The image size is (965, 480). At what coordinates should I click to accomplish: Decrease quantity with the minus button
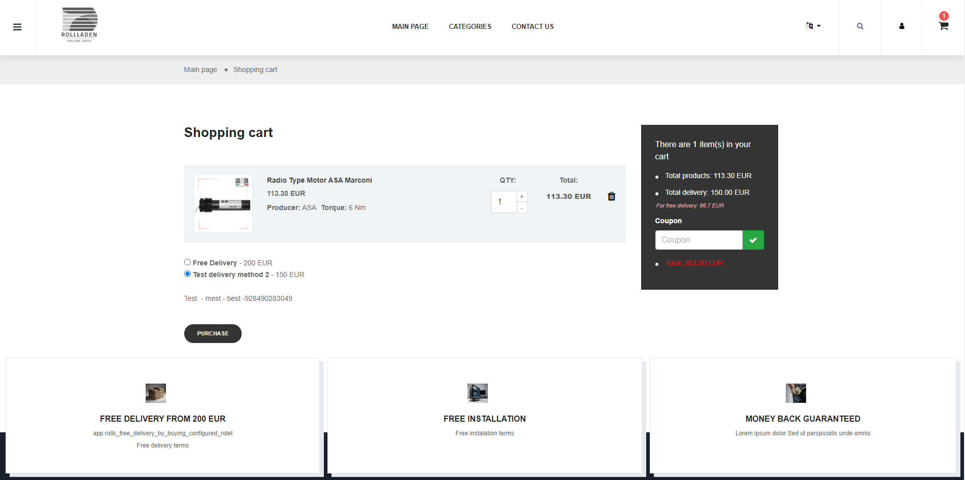point(522,208)
